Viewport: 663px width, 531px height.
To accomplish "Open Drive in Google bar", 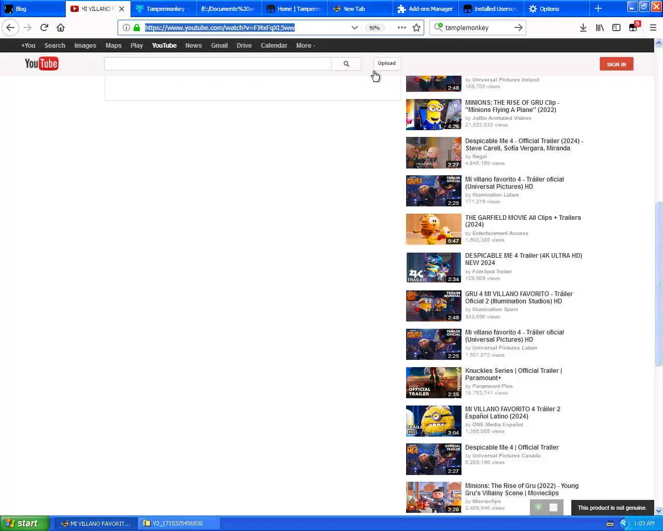I will click(x=244, y=46).
